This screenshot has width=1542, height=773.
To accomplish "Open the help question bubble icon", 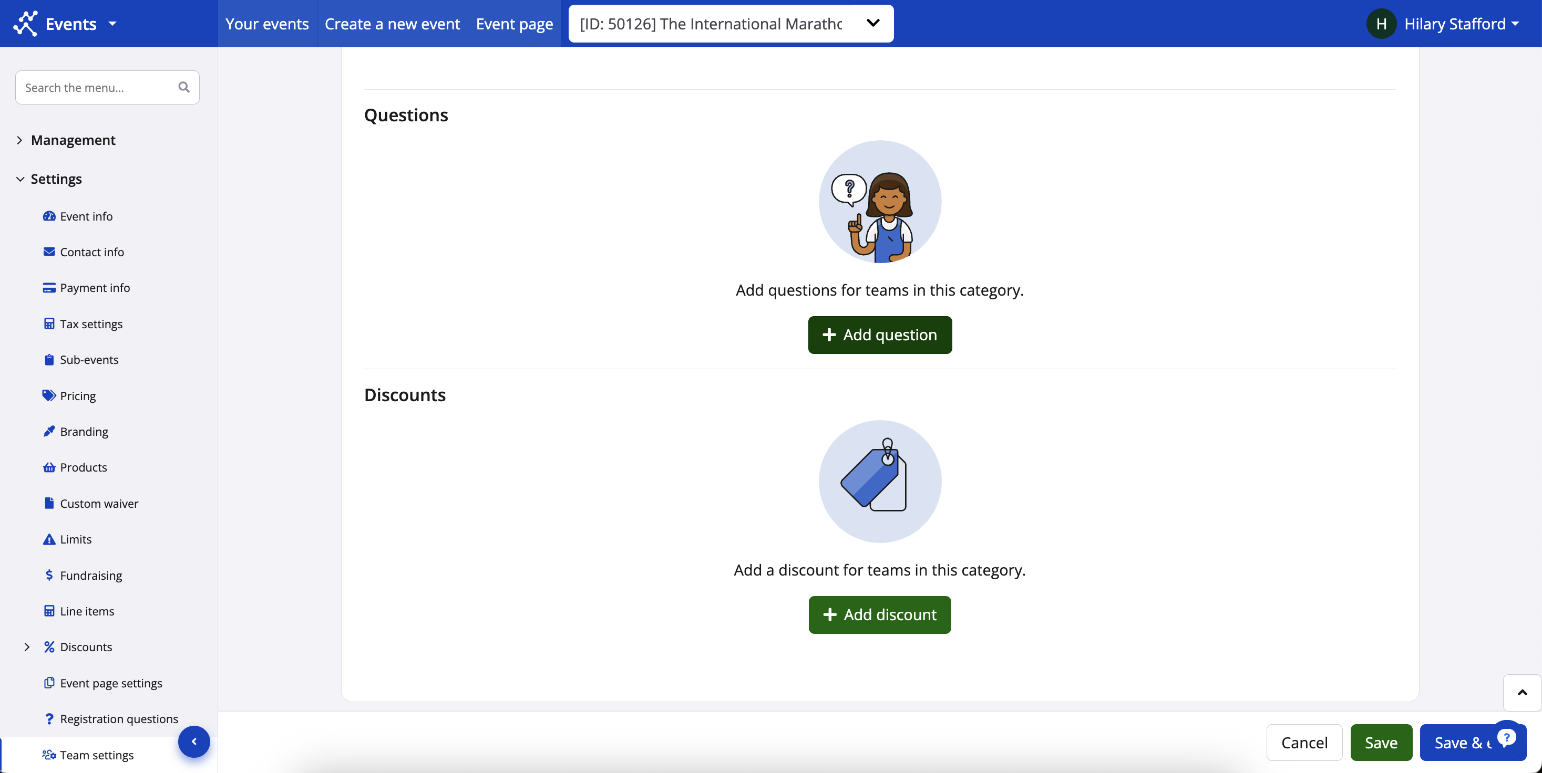I will 1506,737.
